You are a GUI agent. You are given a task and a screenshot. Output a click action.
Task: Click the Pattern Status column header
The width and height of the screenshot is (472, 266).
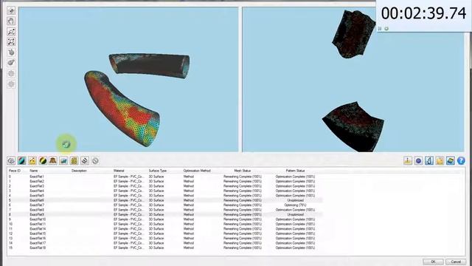click(295, 171)
